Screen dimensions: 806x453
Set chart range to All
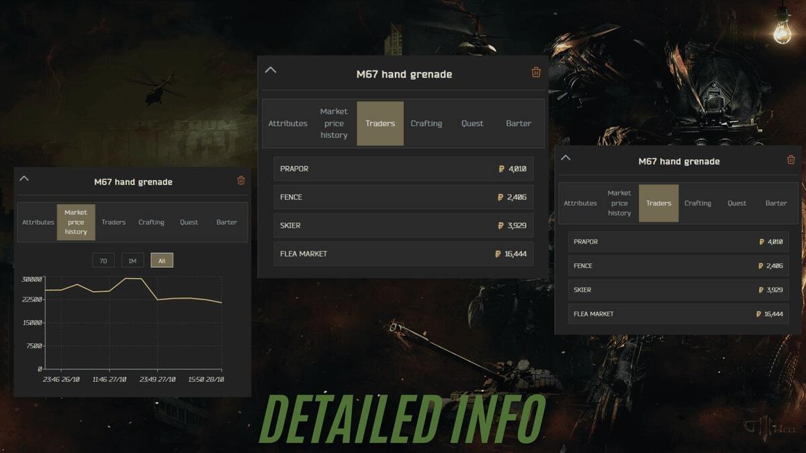coord(162,260)
